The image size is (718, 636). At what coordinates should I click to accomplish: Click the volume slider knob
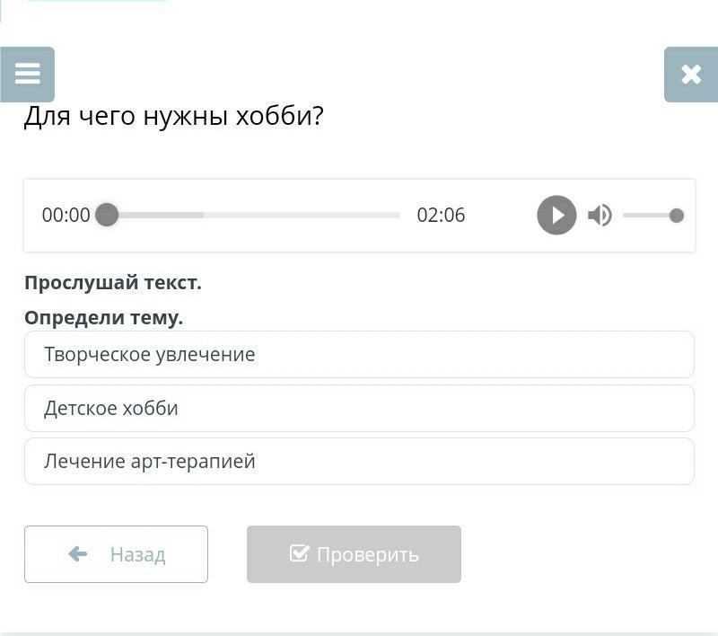pos(677,216)
